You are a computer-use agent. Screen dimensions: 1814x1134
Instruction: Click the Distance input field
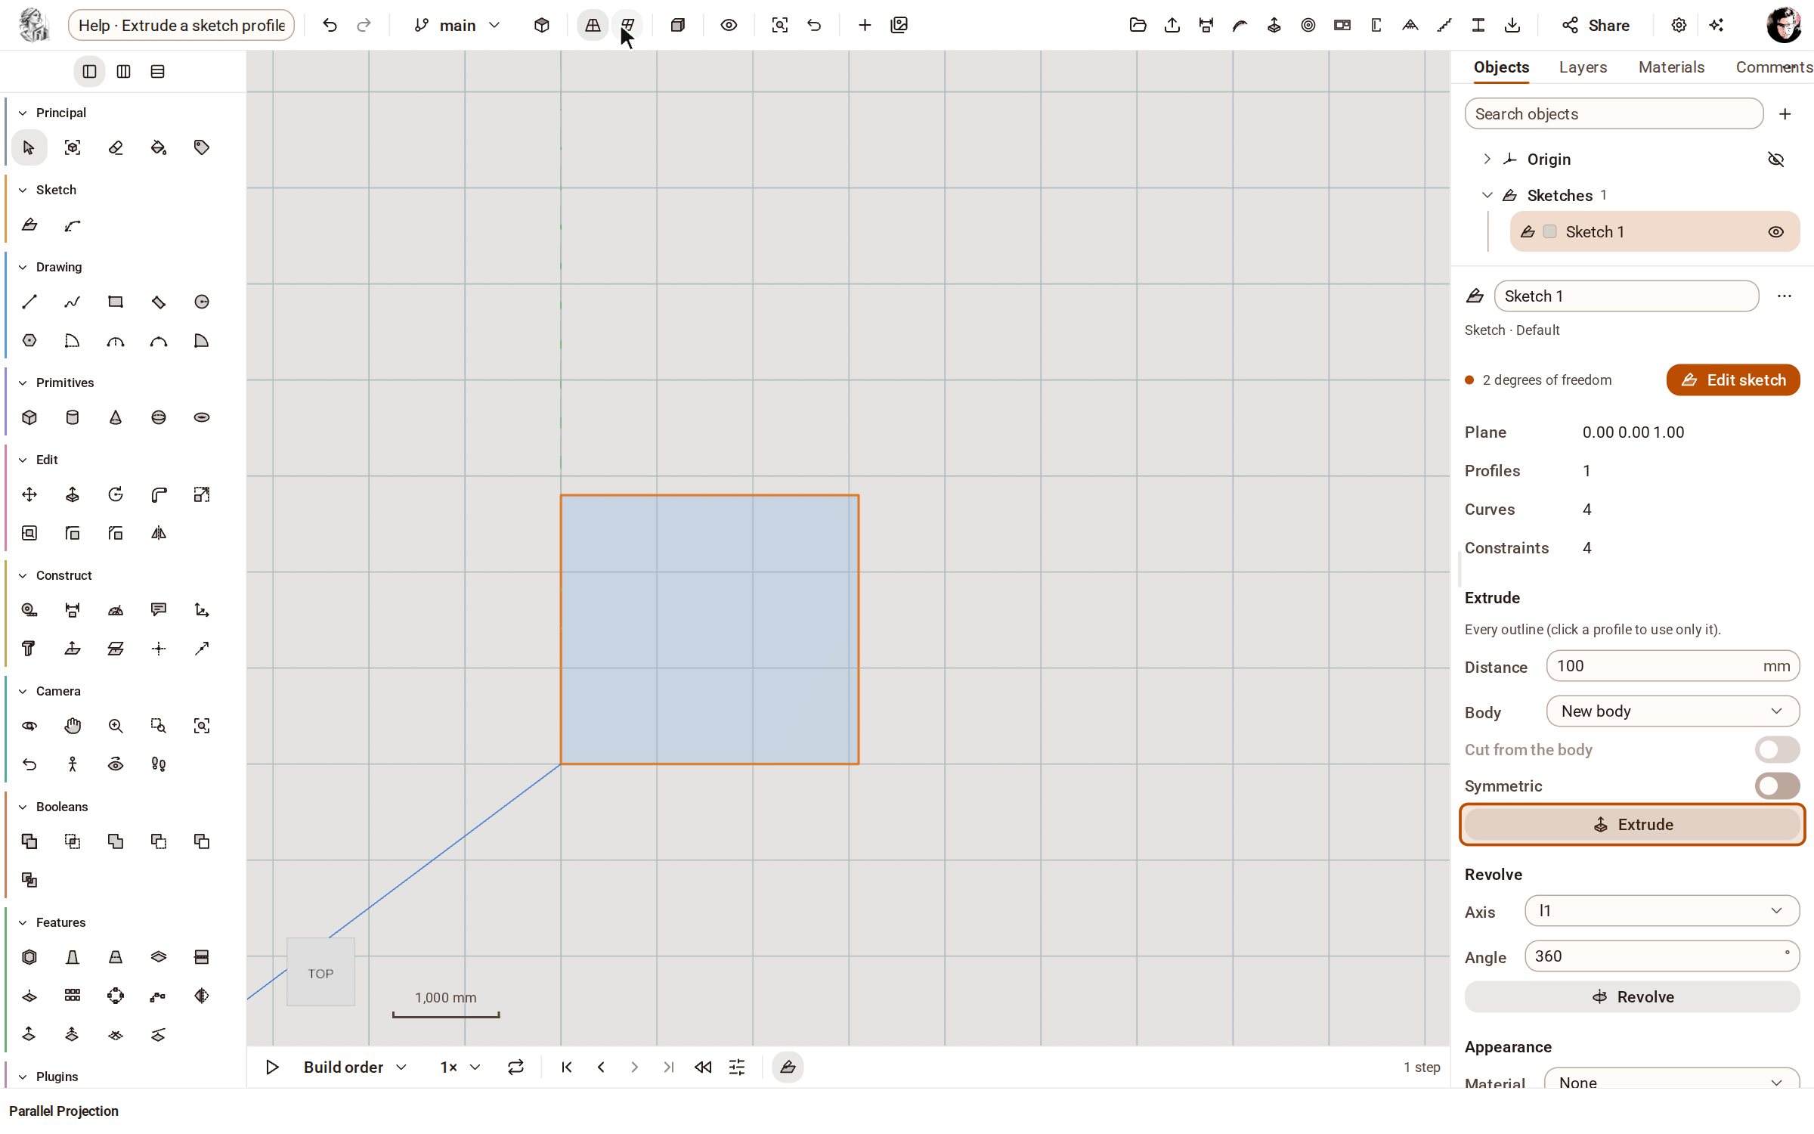point(1673,666)
